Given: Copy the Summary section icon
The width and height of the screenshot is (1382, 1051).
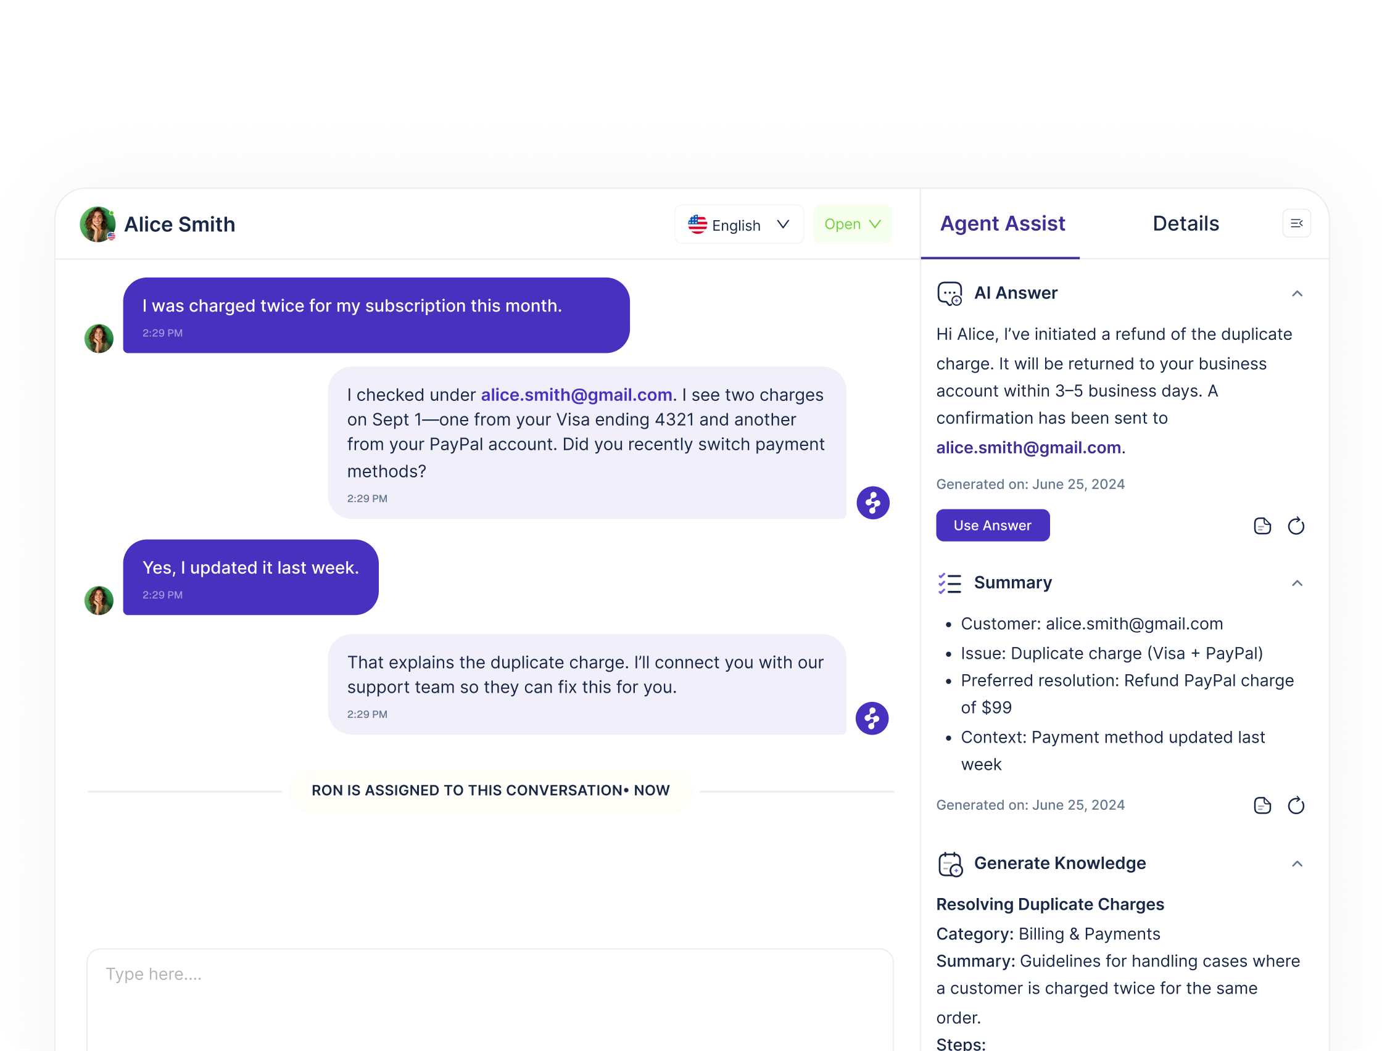Looking at the screenshot, I should 1262,805.
